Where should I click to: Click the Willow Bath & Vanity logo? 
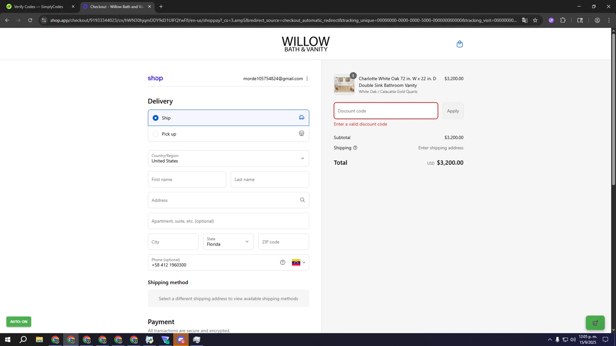point(306,44)
